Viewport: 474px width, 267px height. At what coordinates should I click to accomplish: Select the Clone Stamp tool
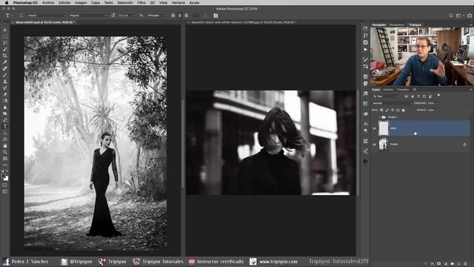(x=5, y=81)
